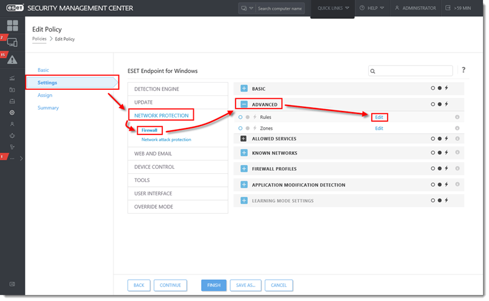Click the info icon on Rules row
This screenshot has width=489, height=301.
[457, 117]
